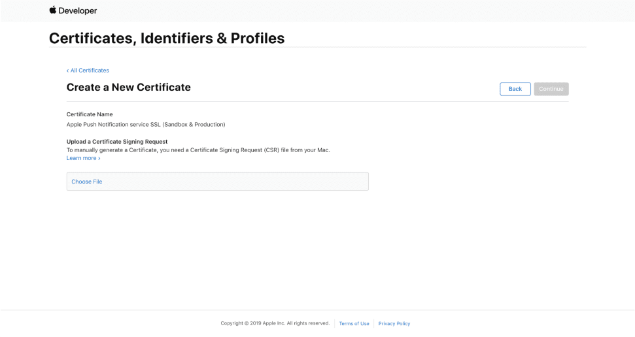635x337 pixels.
Task: Click the chevron before All Certificates
Action: (x=67, y=71)
